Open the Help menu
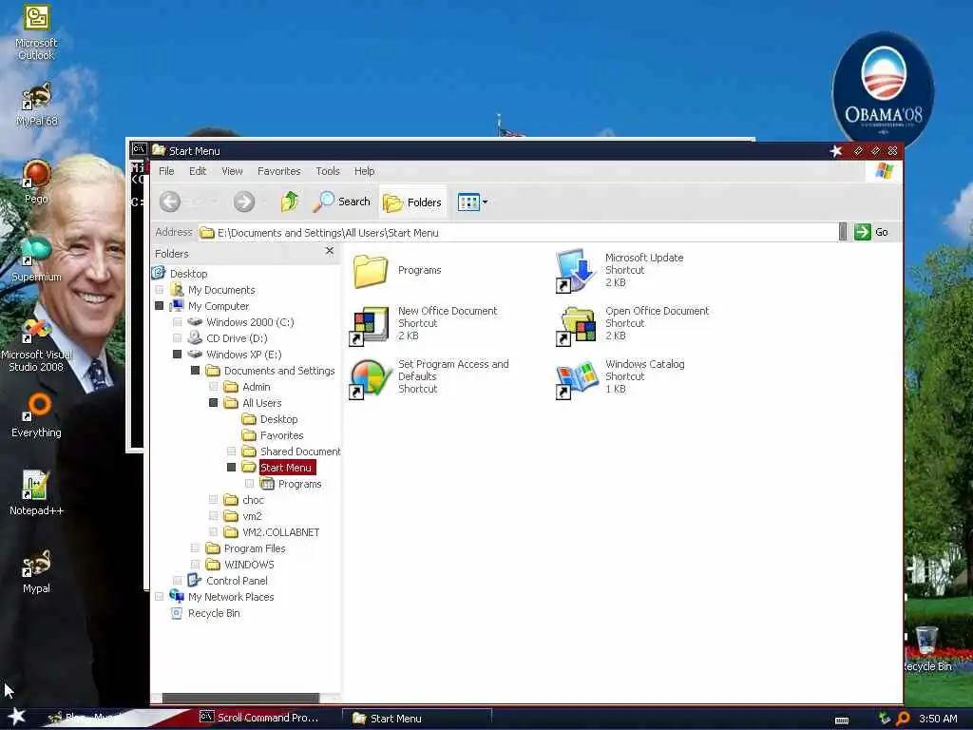This screenshot has height=730, width=973. [364, 171]
